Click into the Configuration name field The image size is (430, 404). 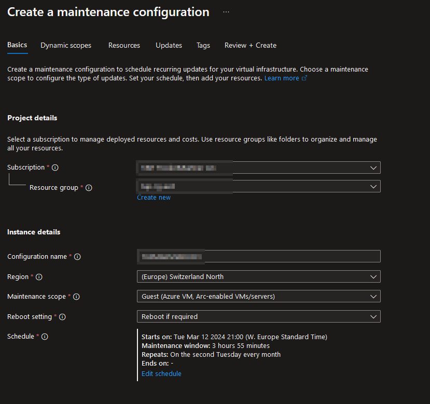259,256
